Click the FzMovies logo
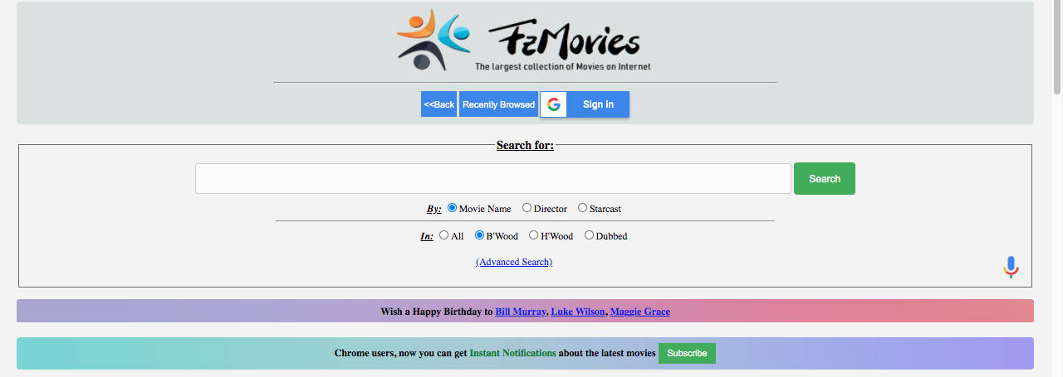The width and height of the screenshot is (1063, 377). [x=525, y=40]
